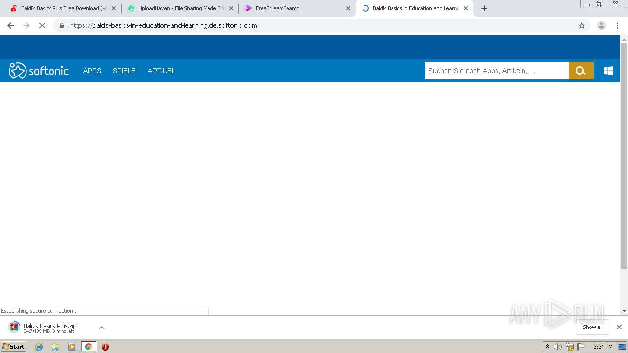Open the Windows Start menu
This screenshot has height=353, width=628.
[13, 347]
